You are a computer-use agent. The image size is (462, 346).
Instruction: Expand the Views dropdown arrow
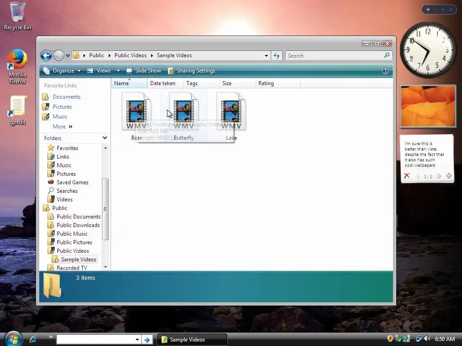point(118,71)
